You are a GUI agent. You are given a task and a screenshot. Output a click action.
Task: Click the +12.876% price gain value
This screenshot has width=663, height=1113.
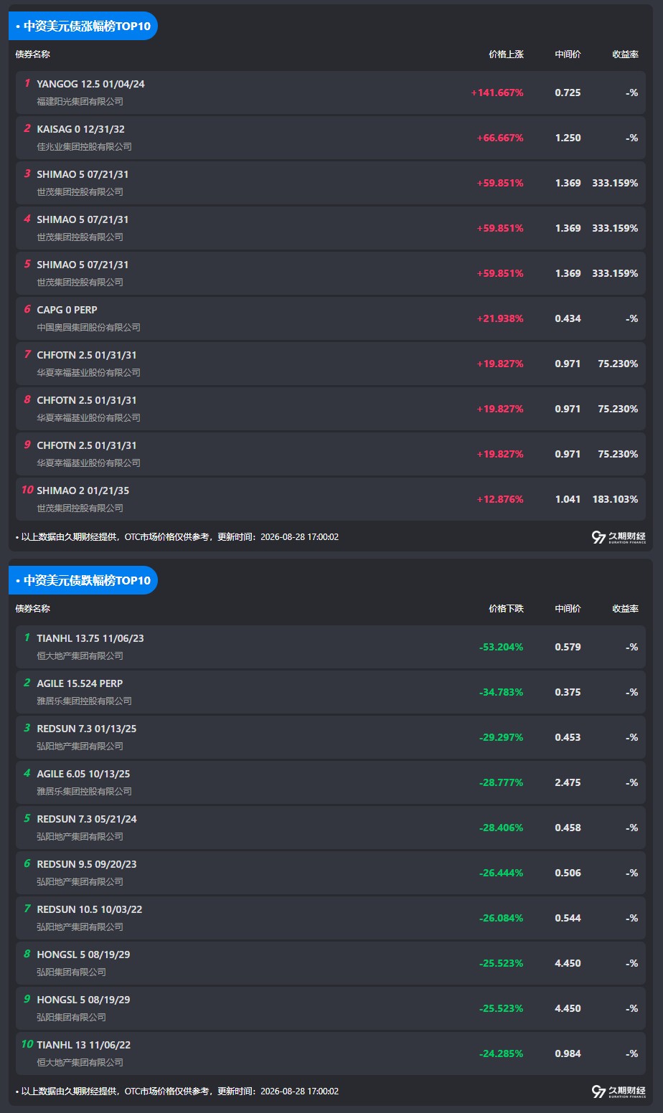click(500, 499)
